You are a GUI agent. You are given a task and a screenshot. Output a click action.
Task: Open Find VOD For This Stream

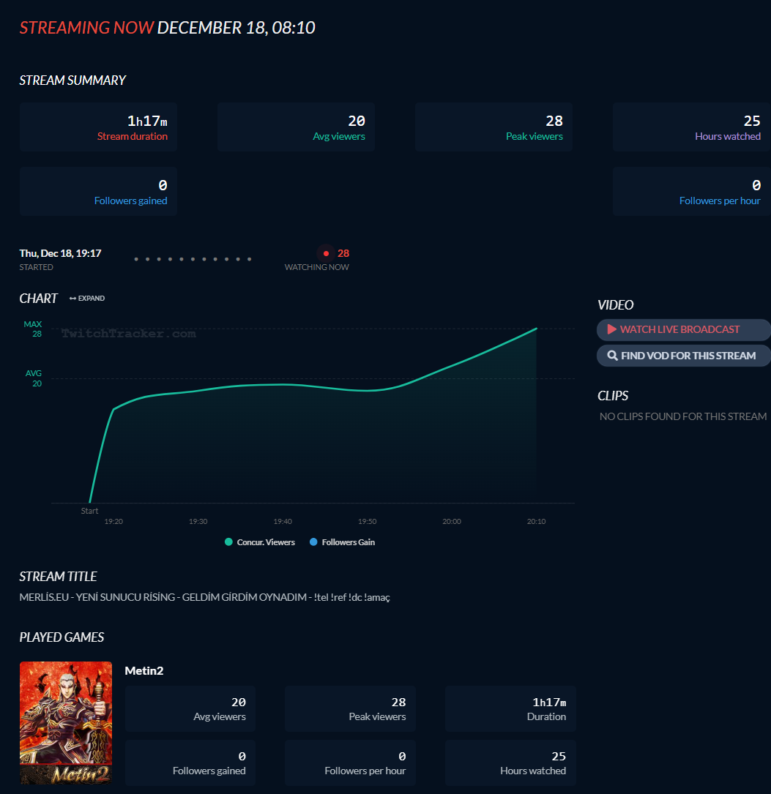click(x=684, y=356)
